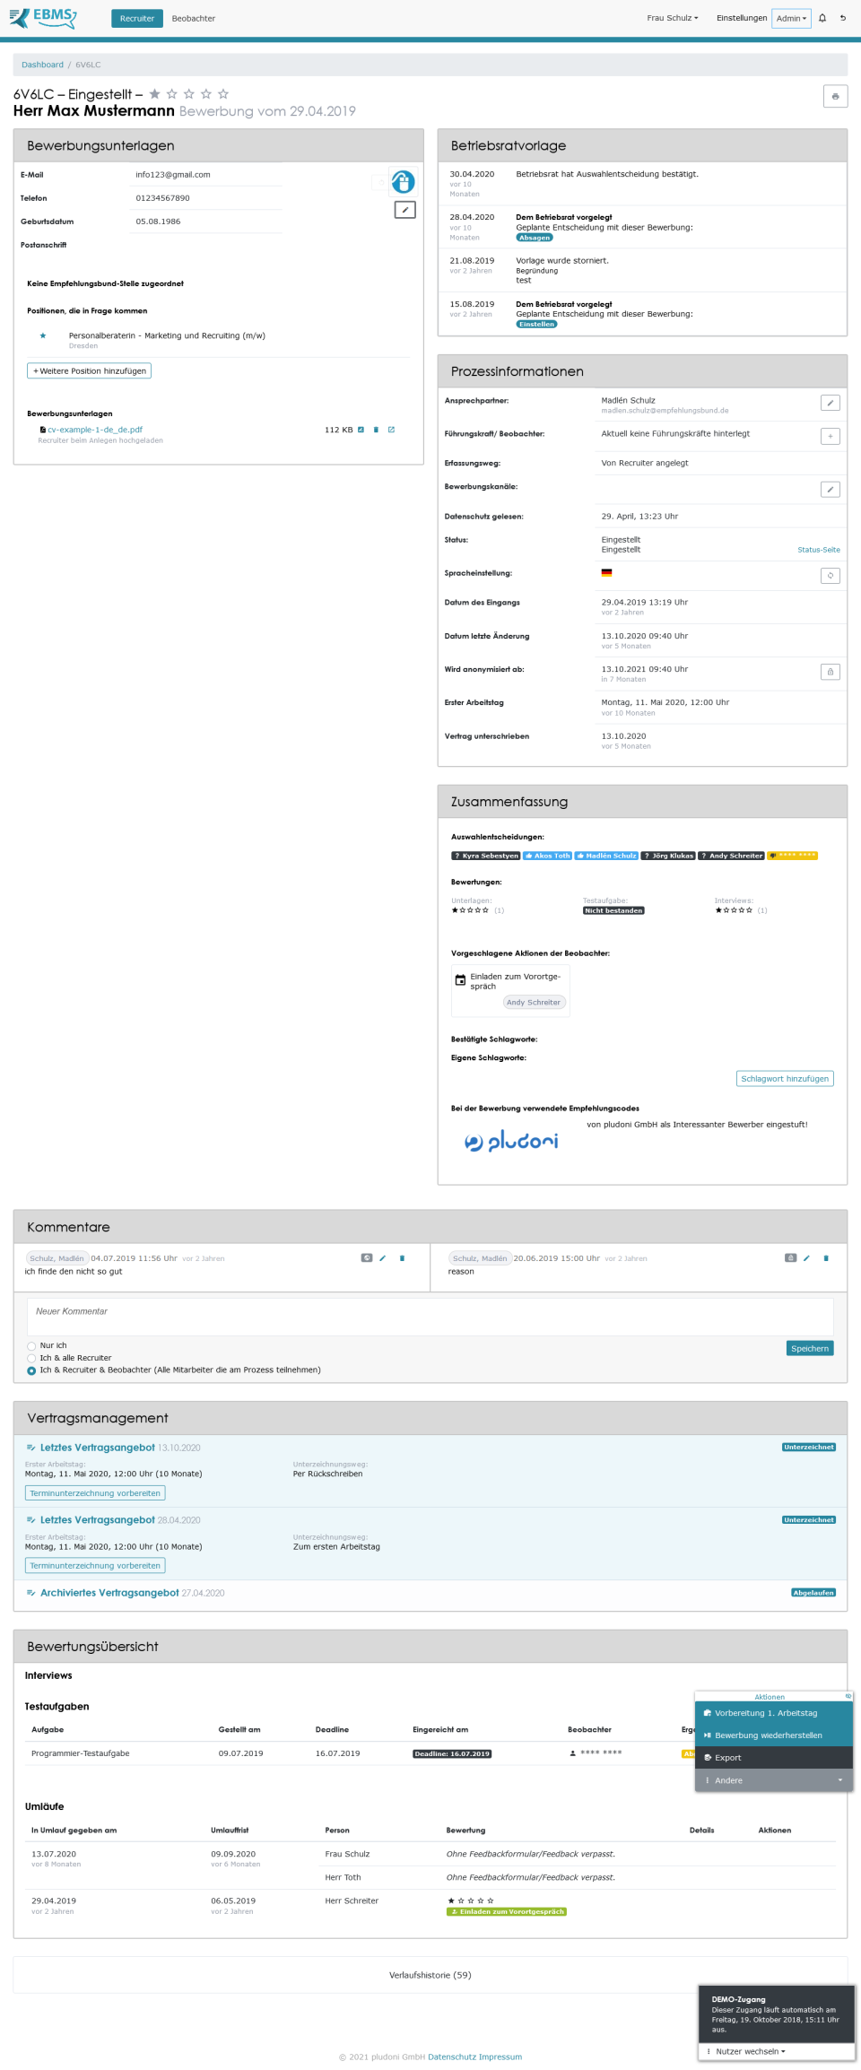Edit the Bewerbungskanäle with the pencil icon
The height and width of the screenshot is (2070, 861).
tap(831, 489)
